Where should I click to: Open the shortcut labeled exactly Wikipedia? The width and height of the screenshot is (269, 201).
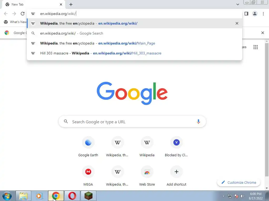[x=147, y=147]
